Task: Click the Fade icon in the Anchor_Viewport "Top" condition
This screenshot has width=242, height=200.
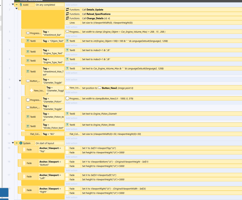Action: click(24, 150)
